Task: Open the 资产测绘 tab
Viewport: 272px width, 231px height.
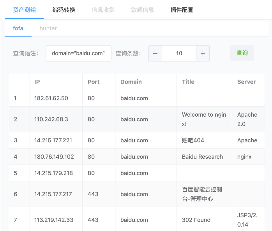Action: click(24, 10)
